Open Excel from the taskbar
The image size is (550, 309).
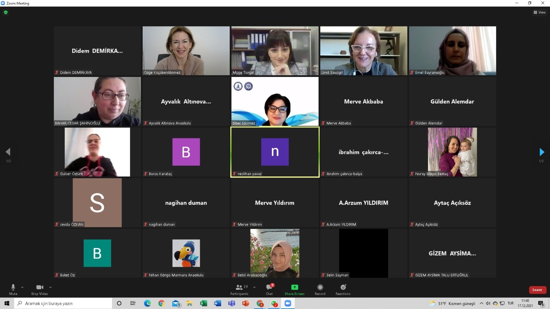click(x=203, y=304)
